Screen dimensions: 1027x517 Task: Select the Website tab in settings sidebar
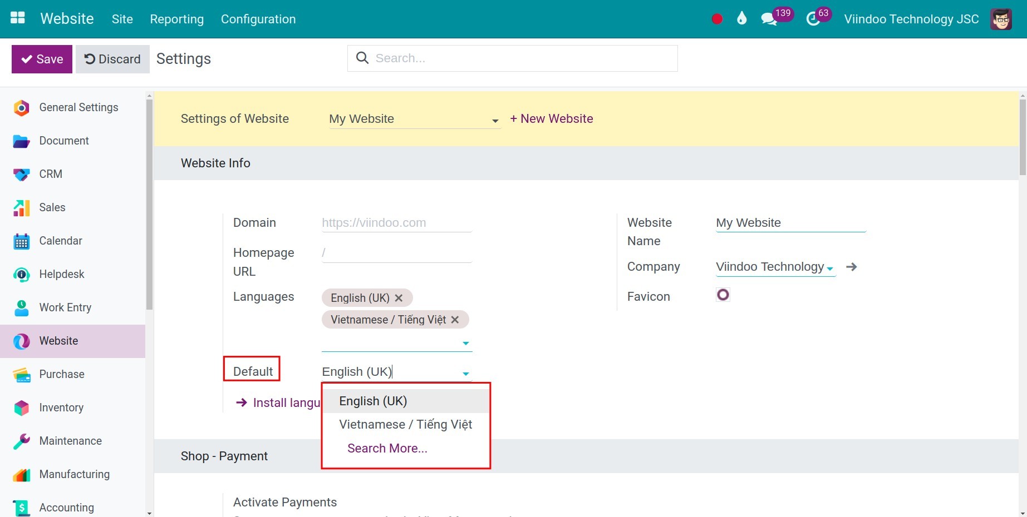pyautogui.click(x=72, y=341)
